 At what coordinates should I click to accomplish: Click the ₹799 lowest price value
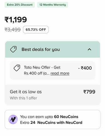click(89, 92)
